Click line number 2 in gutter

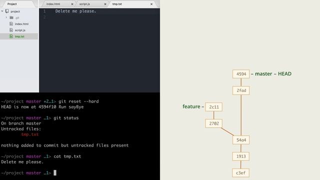click(x=44, y=17)
